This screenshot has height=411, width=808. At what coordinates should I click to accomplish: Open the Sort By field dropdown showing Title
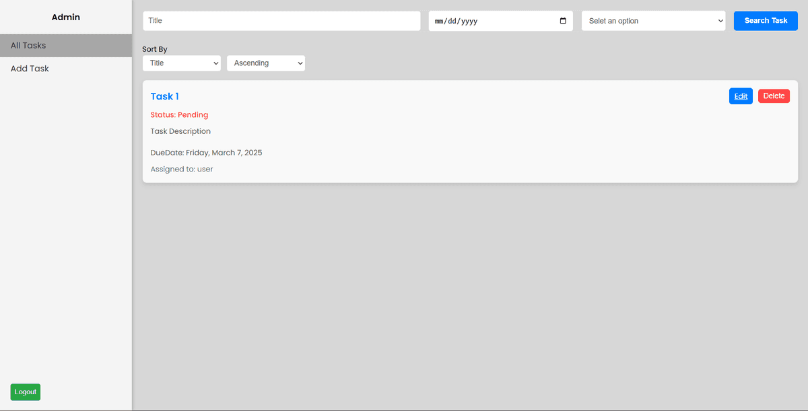[x=181, y=63]
